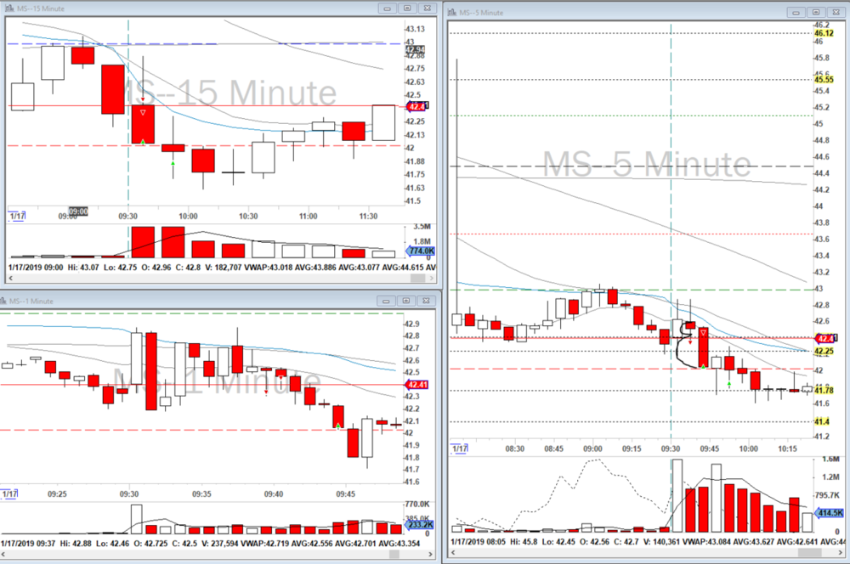
Task: Select the 1/17 date label on 5-minute chart
Action: point(460,448)
